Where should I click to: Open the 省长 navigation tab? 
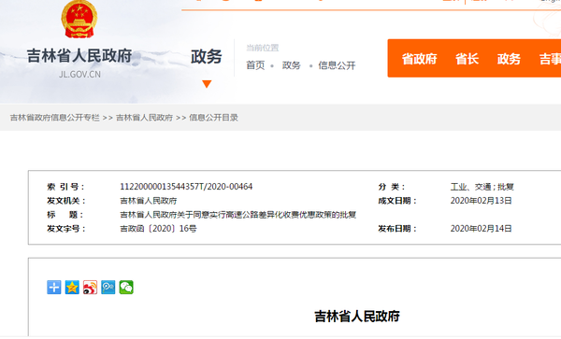coord(467,59)
